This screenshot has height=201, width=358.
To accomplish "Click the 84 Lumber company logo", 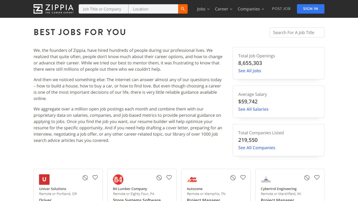I will coord(118,180).
